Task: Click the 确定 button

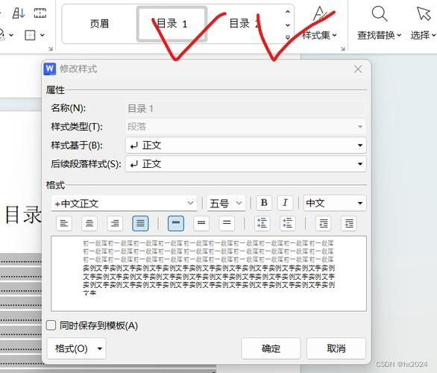Action: [271, 348]
